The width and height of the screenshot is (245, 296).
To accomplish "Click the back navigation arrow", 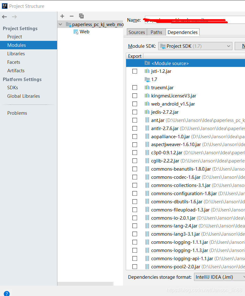I will [x=4, y=17].
